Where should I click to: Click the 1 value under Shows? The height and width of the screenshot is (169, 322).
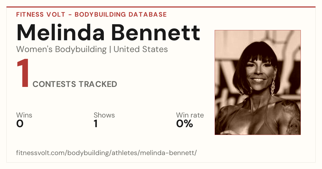[x=96, y=124]
